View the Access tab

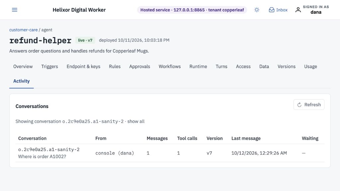point(243,66)
